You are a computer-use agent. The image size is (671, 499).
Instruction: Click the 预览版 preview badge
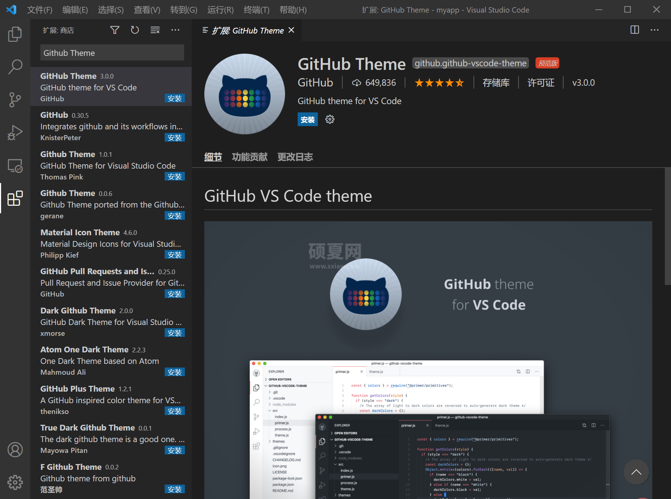click(547, 63)
